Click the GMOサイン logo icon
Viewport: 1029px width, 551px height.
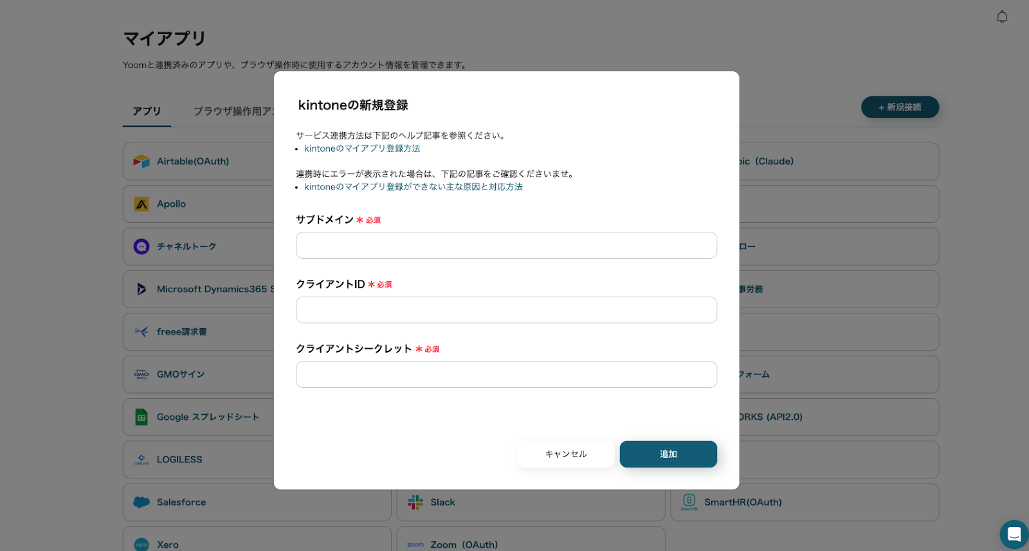pos(141,374)
